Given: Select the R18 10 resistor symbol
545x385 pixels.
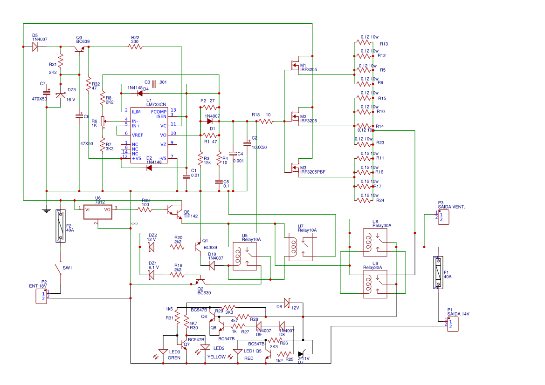Looking at the screenshot, I should 266,121.
